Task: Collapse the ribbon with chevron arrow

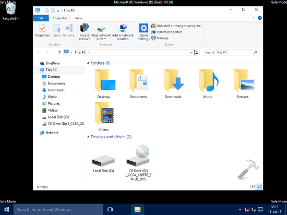Action: 254,18
